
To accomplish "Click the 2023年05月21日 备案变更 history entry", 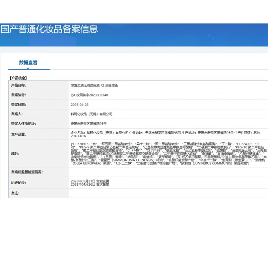I will pyautogui.click(x=90, y=181).
